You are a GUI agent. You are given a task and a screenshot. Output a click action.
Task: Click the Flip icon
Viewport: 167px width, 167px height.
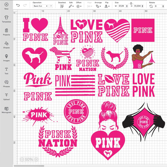(x=106, y=6)
